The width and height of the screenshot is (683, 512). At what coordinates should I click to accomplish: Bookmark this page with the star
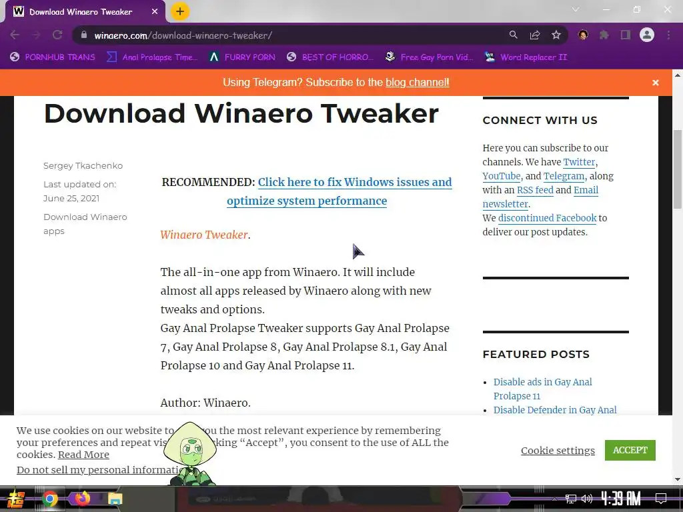coord(556,35)
